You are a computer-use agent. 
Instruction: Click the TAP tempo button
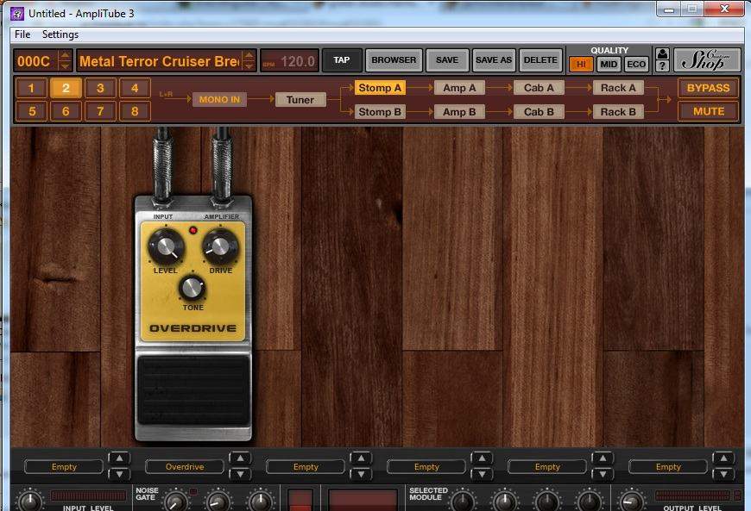pyautogui.click(x=342, y=60)
